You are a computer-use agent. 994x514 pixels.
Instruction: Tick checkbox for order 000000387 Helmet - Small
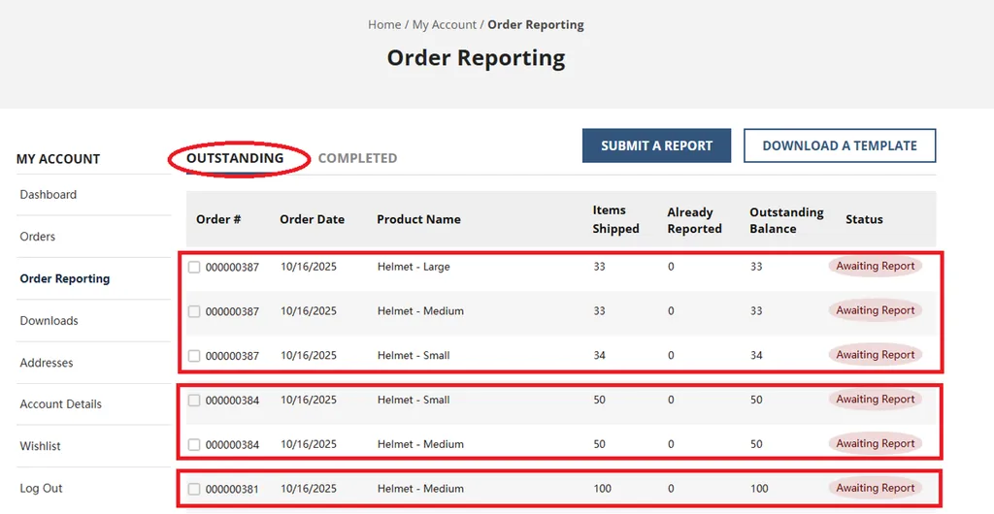pyautogui.click(x=194, y=356)
